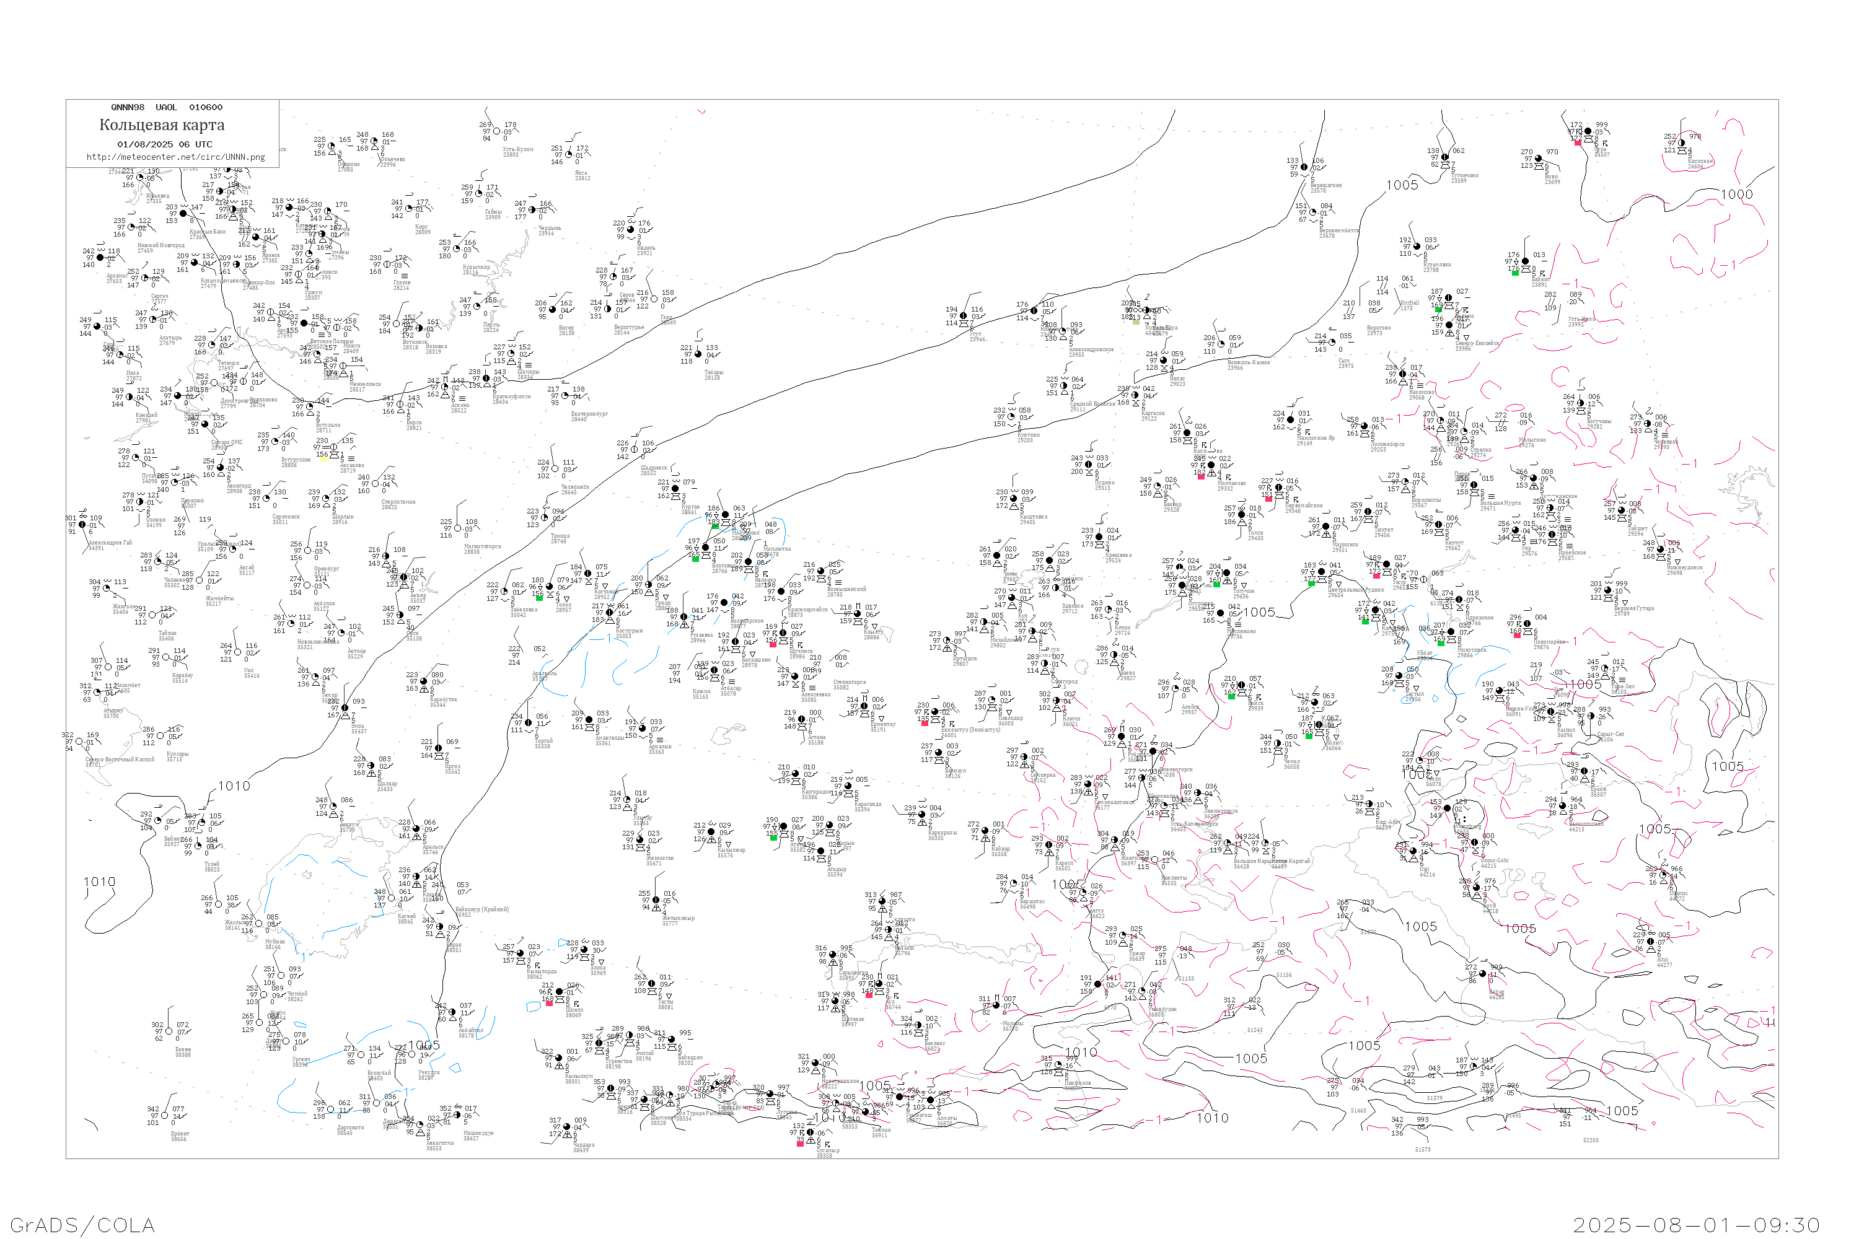This screenshot has width=1859, height=1239.
Task: Click the green square at Байкит station
Action: click(x=1514, y=273)
